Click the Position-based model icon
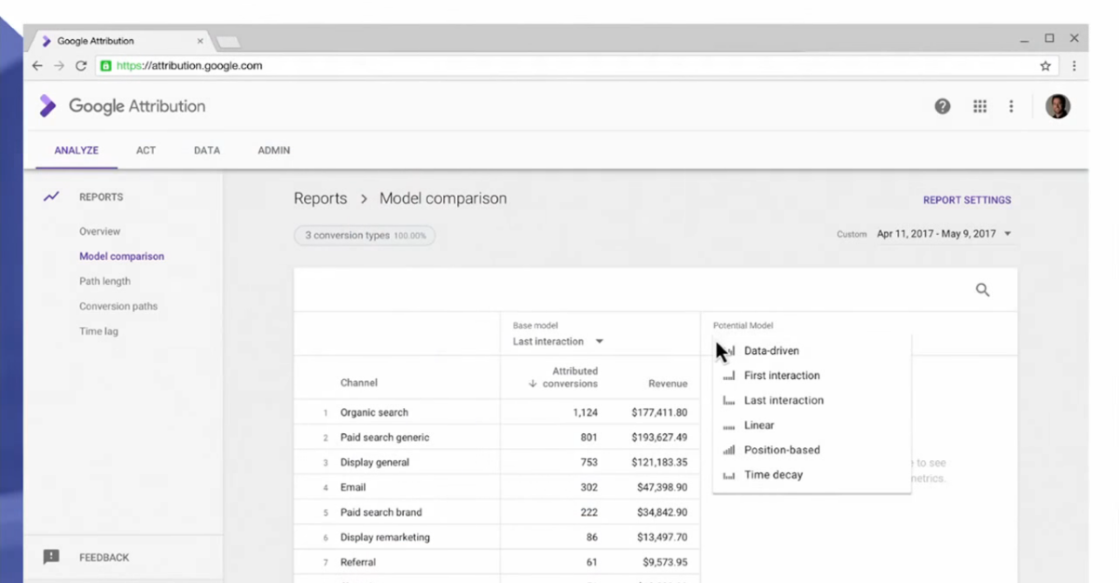 pyautogui.click(x=729, y=450)
